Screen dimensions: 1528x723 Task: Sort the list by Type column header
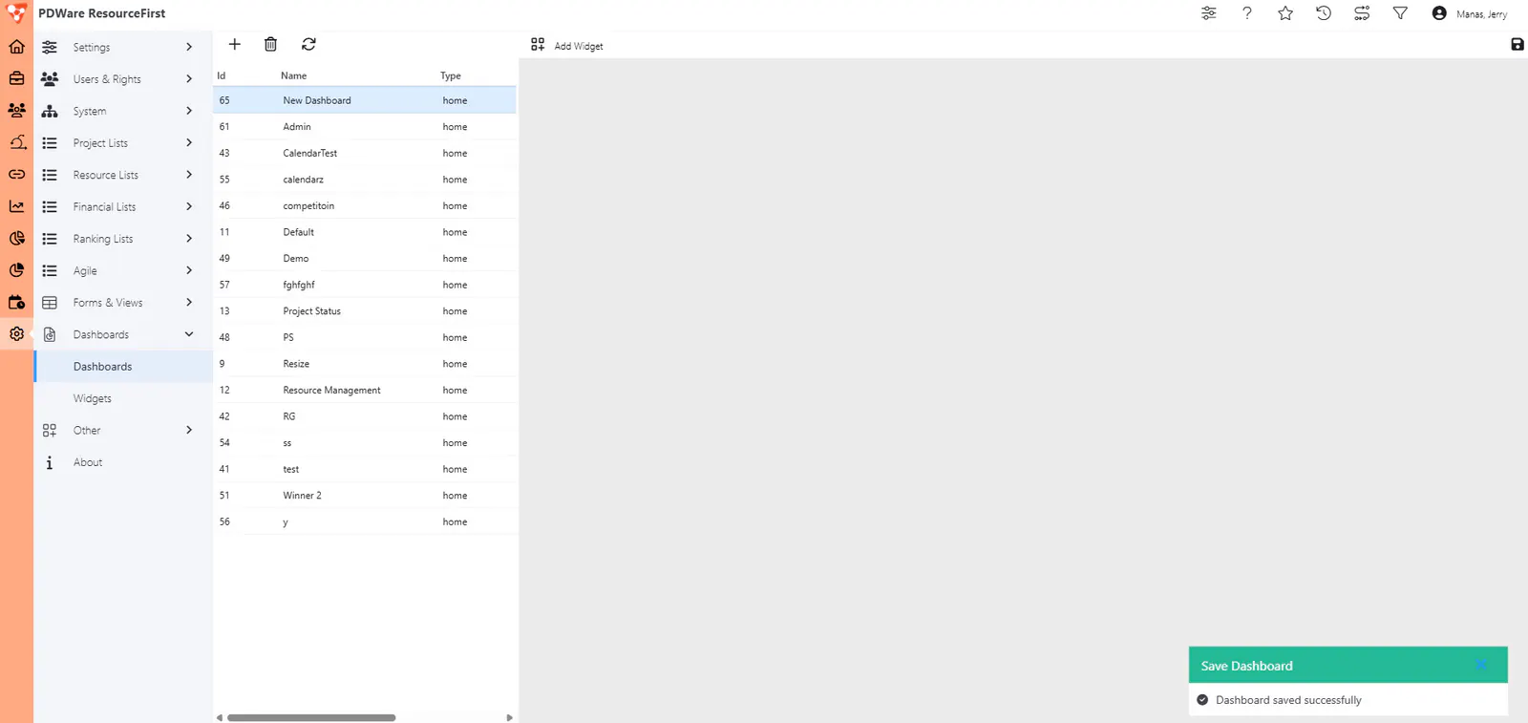[451, 75]
